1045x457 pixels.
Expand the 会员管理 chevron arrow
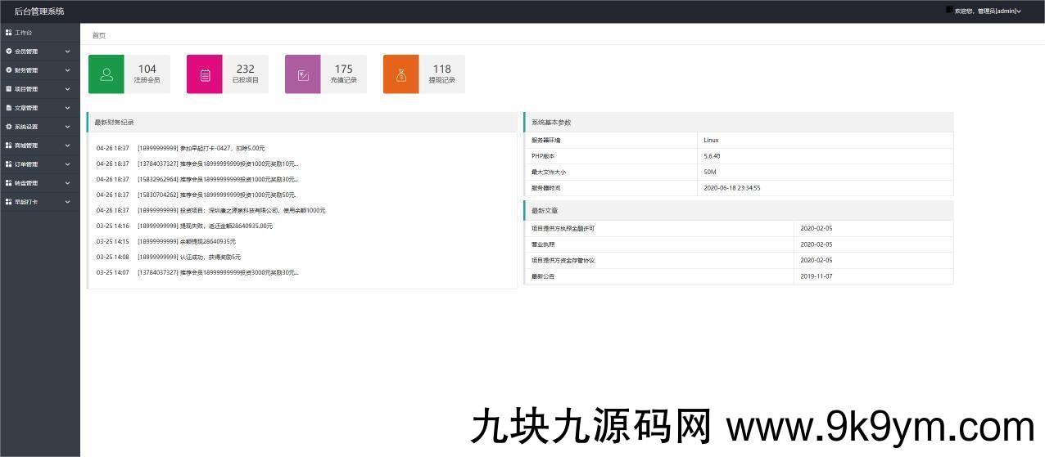click(68, 52)
